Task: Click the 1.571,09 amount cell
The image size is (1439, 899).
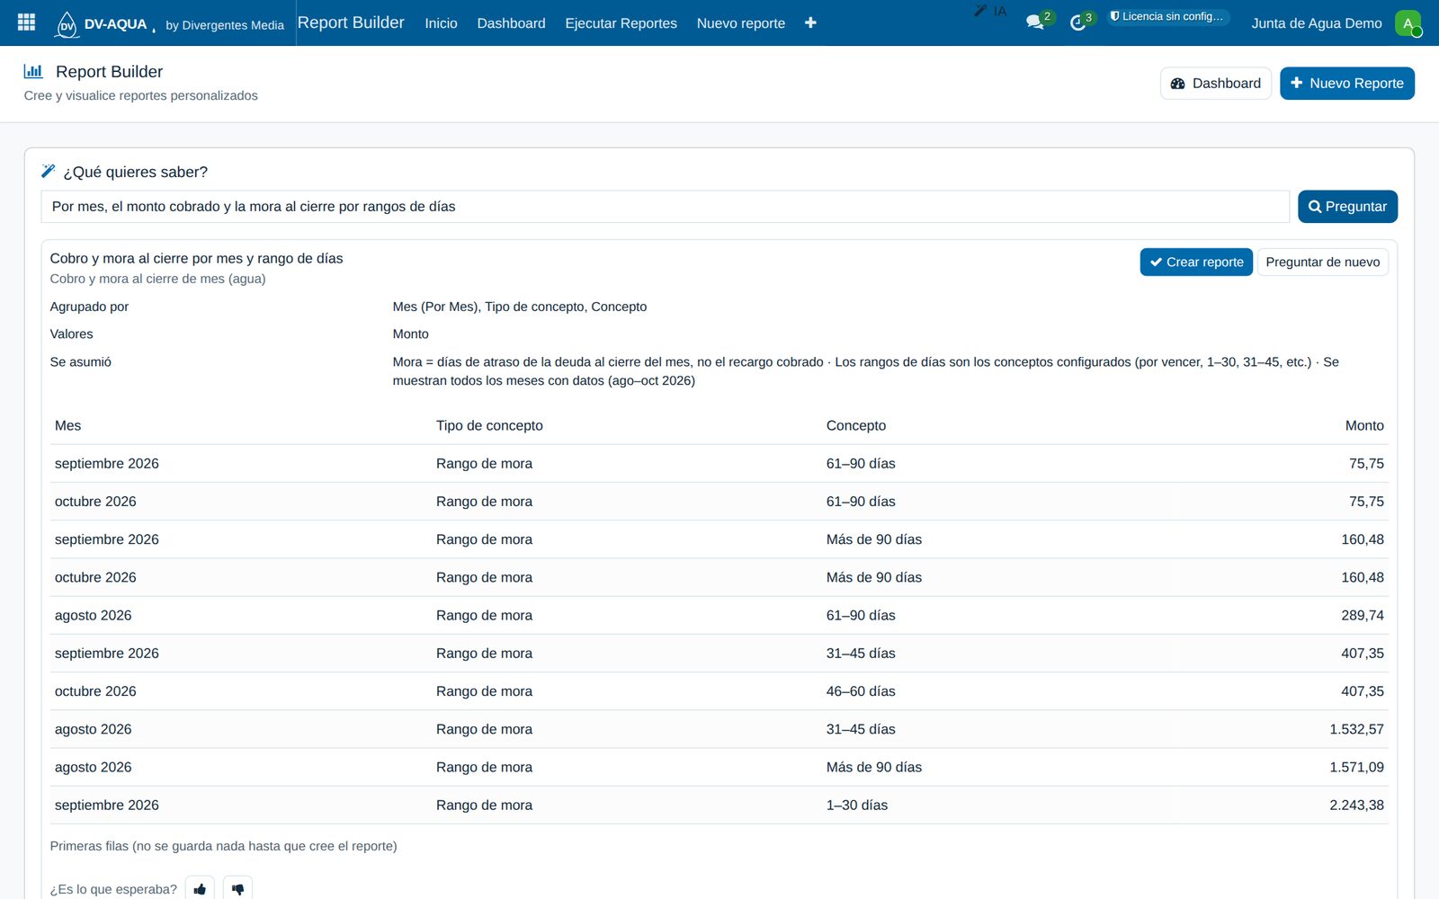Action: (1356, 767)
